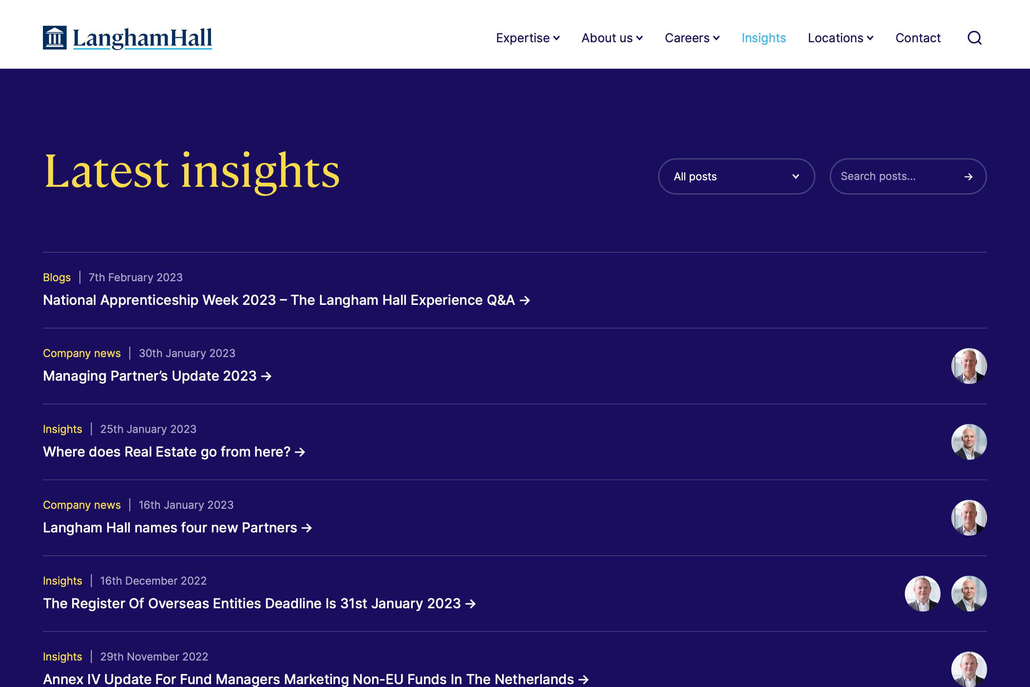
Task: Click first author photo on Overseas Entities post
Action: tap(922, 593)
